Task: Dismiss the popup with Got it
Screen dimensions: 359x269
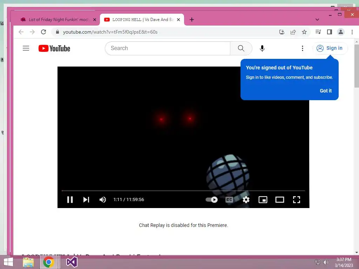Action: [326, 91]
